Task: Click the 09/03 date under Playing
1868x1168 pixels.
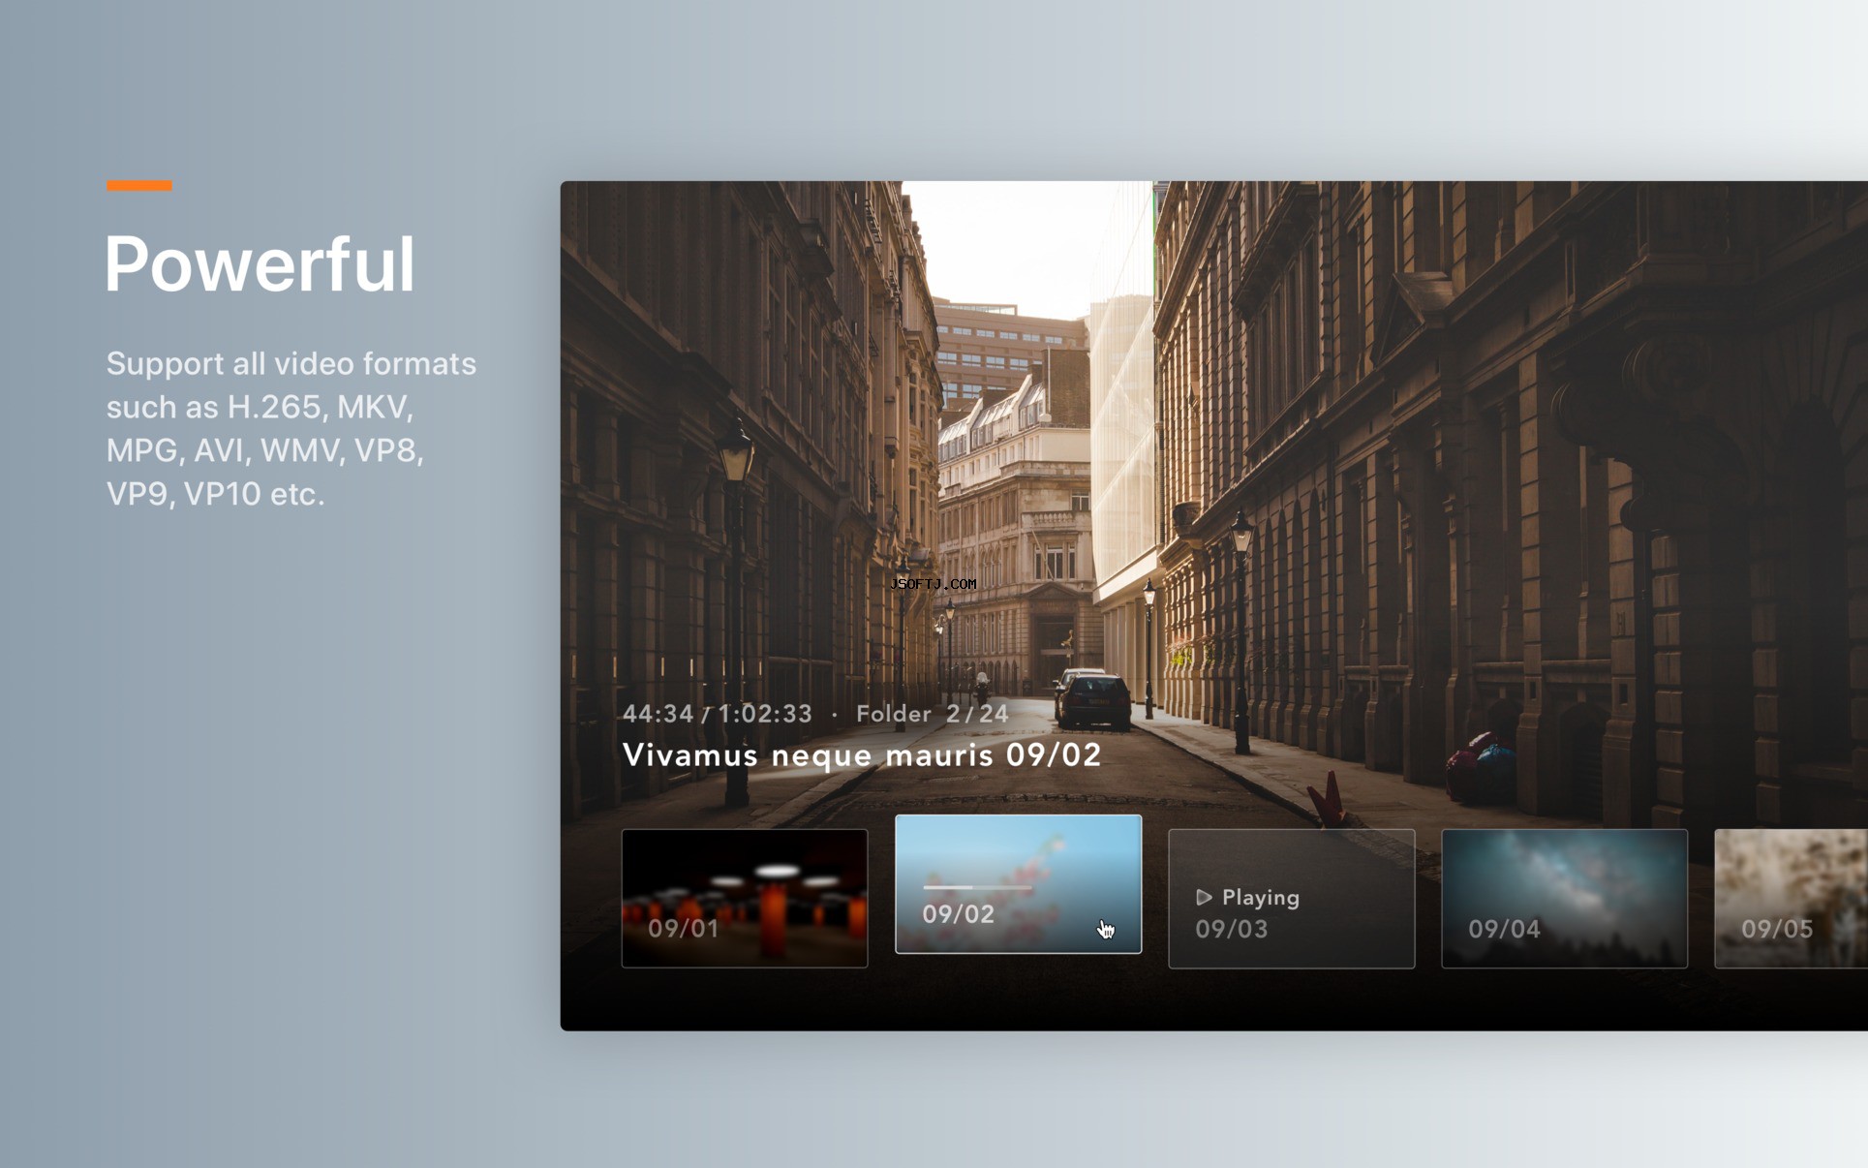Action: pos(1231,929)
